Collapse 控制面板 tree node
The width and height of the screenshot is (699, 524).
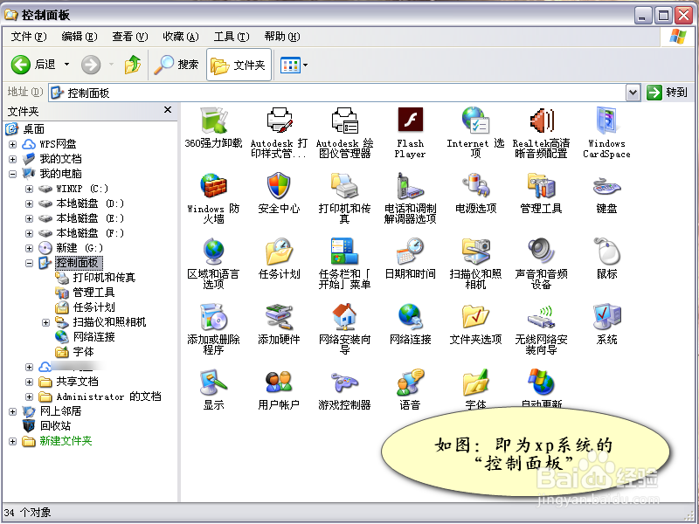[29, 263]
